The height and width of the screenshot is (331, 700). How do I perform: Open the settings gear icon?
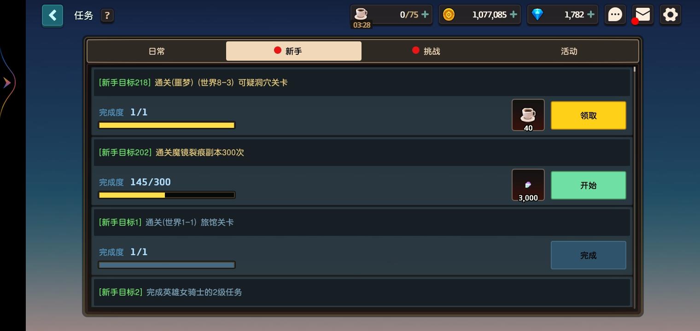coord(671,15)
